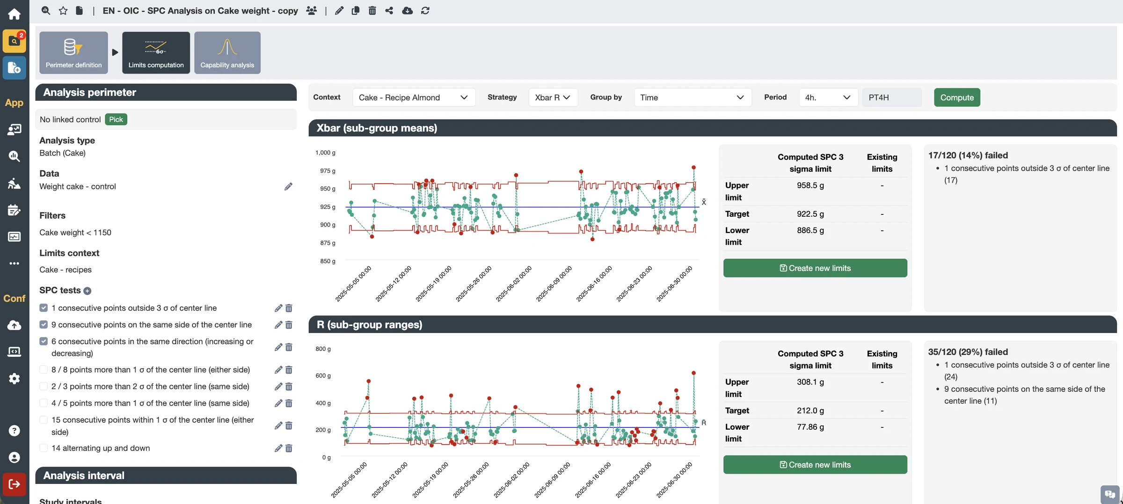This screenshot has width=1123, height=504.
Task: Delete the 9 consecutive points same side test
Action: [289, 325]
